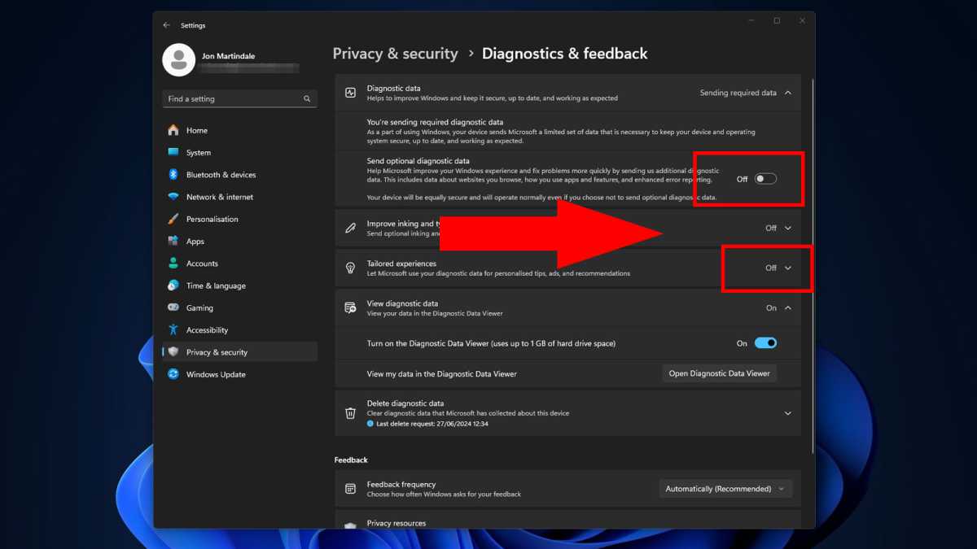
Task: Select Windows Update in sidebar
Action: point(240,374)
